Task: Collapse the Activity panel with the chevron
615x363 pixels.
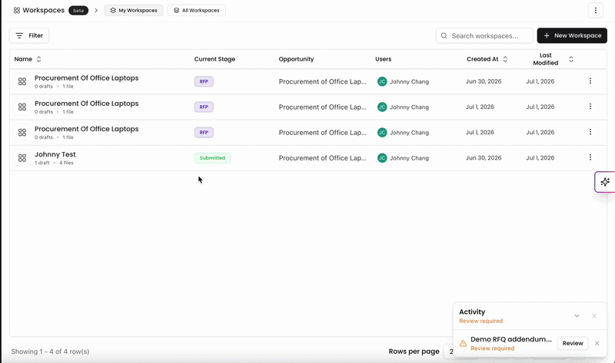Action: [x=577, y=316]
